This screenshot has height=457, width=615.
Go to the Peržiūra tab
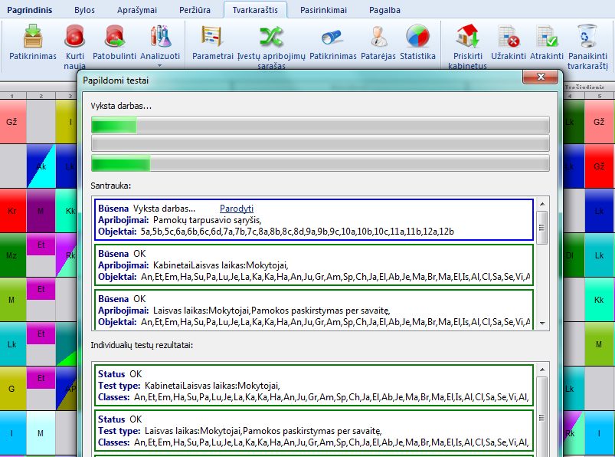(193, 10)
